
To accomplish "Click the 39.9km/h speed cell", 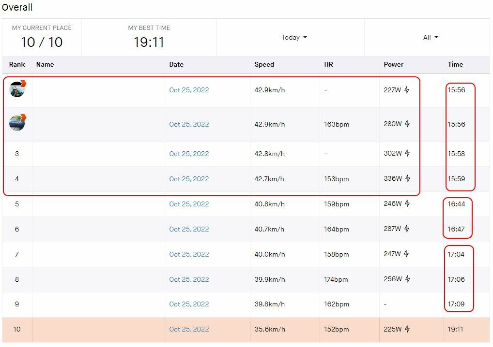I will pyautogui.click(x=269, y=279).
